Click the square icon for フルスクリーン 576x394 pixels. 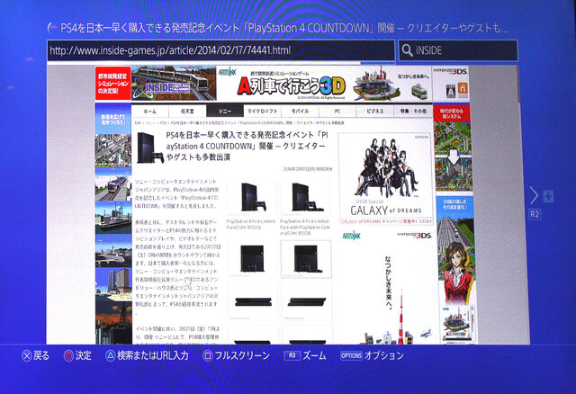208,355
